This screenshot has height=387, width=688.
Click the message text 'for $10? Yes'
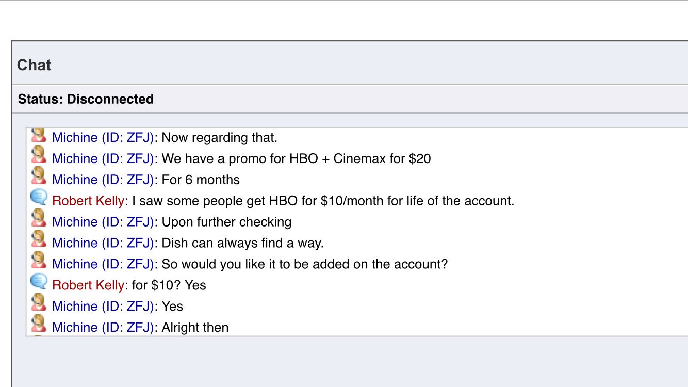pyautogui.click(x=169, y=285)
